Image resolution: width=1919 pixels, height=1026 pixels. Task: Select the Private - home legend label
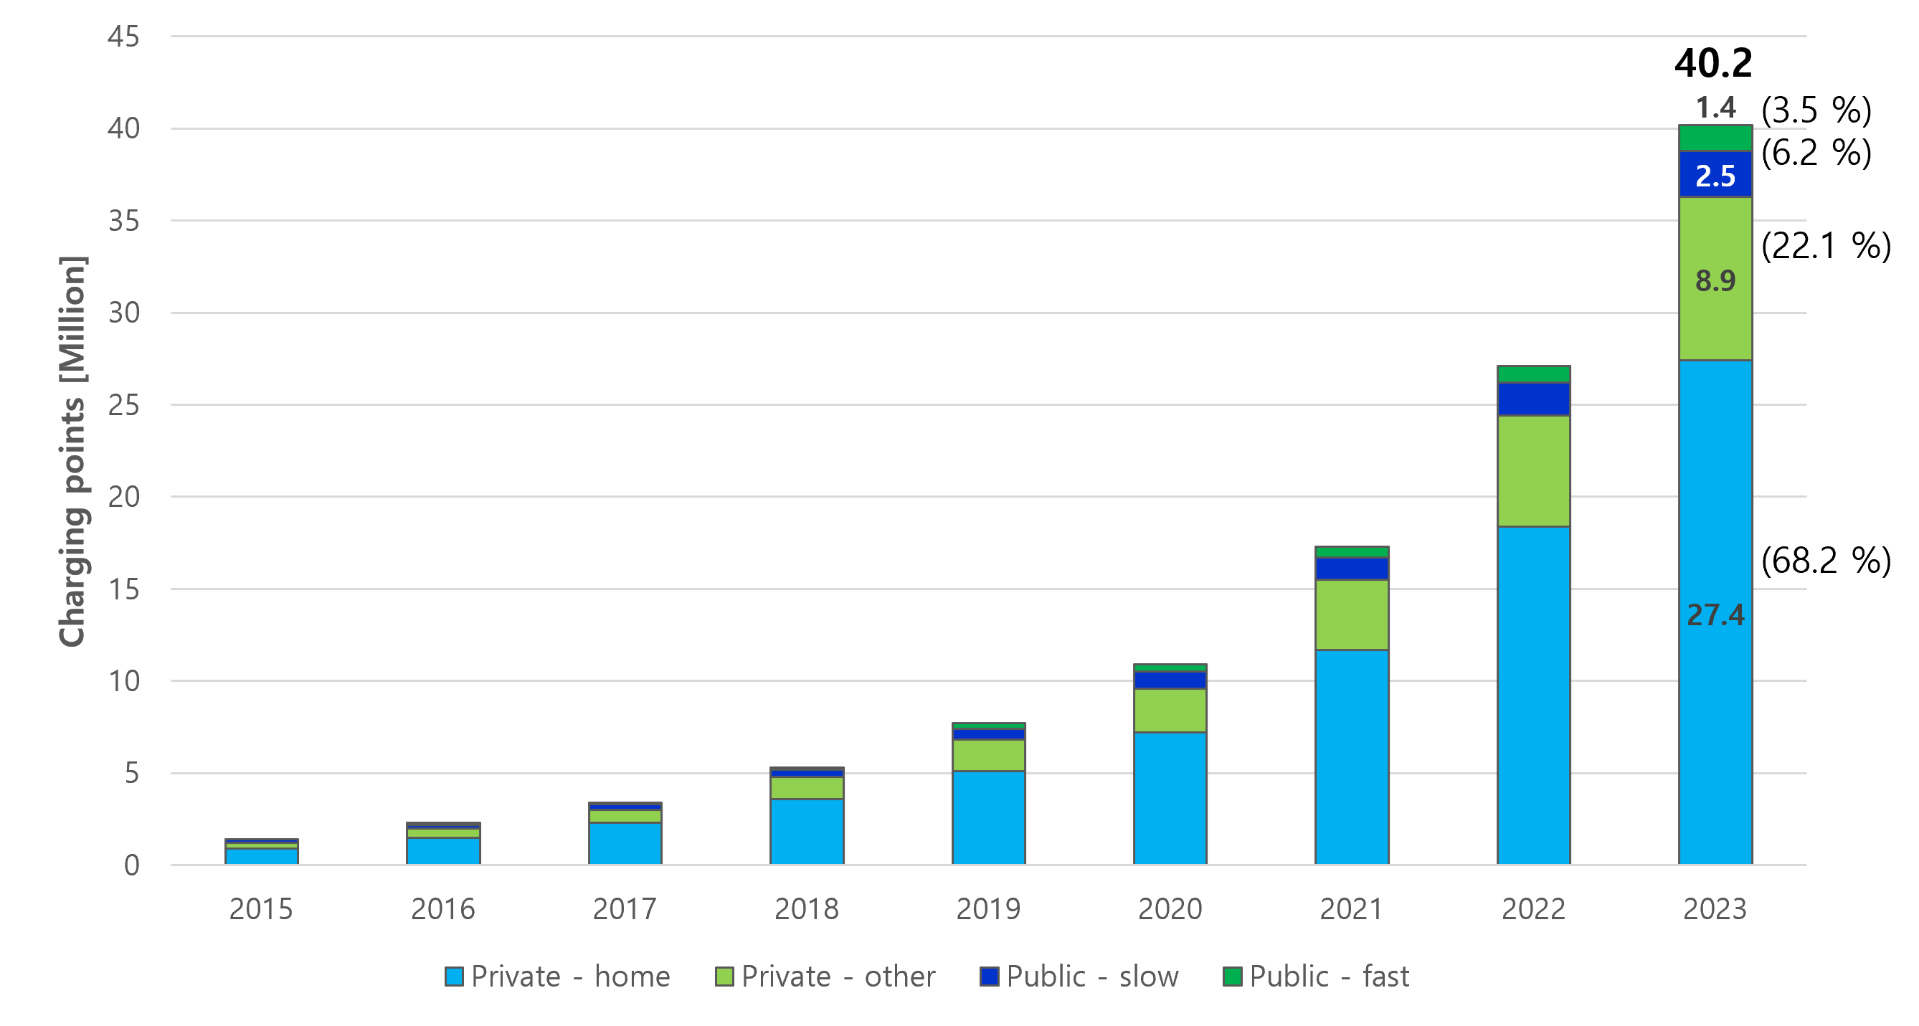(x=570, y=976)
